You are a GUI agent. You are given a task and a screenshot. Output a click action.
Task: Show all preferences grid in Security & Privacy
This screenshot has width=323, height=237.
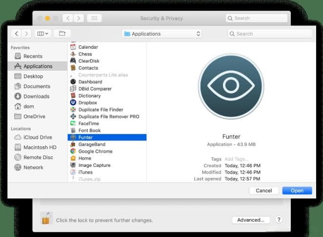pos(94,19)
